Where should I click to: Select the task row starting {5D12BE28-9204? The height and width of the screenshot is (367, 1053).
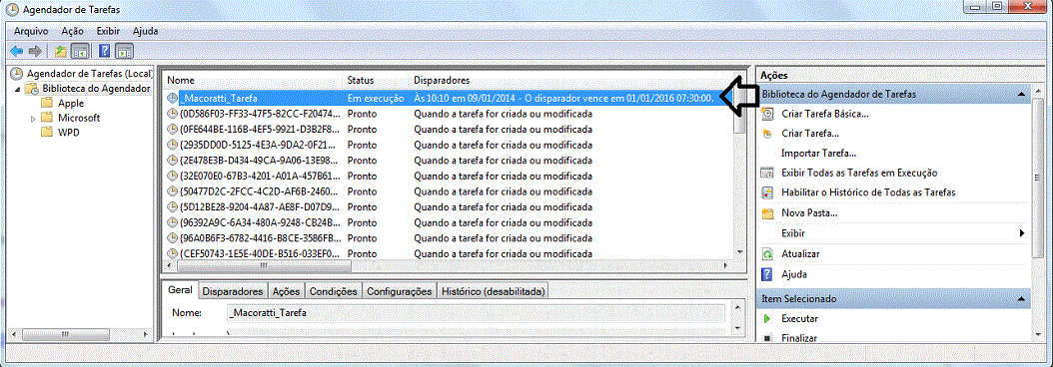point(449,206)
